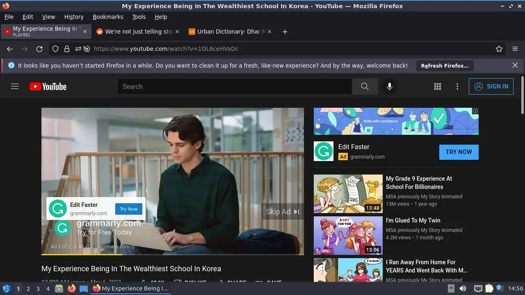Switch to workspace 2
Viewport: 525px width, 295px height.
pos(28,289)
